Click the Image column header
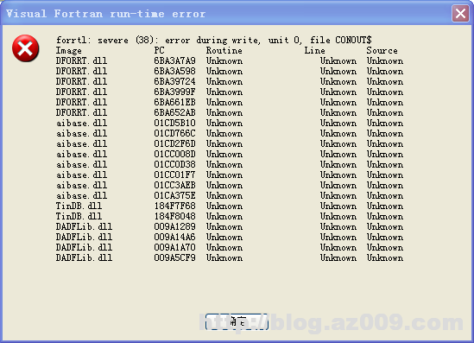The image size is (474, 343). click(x=68, y=50)
